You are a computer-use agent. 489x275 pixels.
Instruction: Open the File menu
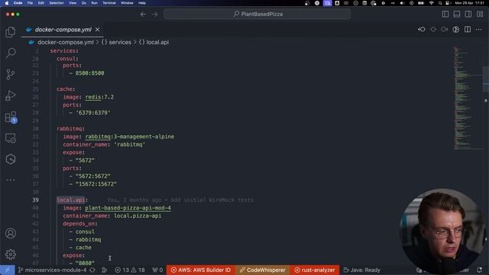30,3
